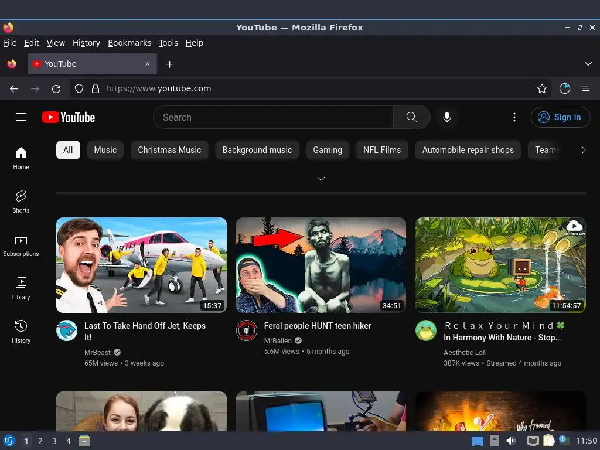
Task: Open the MrBallen channel avatar
Action: (247, 330)
